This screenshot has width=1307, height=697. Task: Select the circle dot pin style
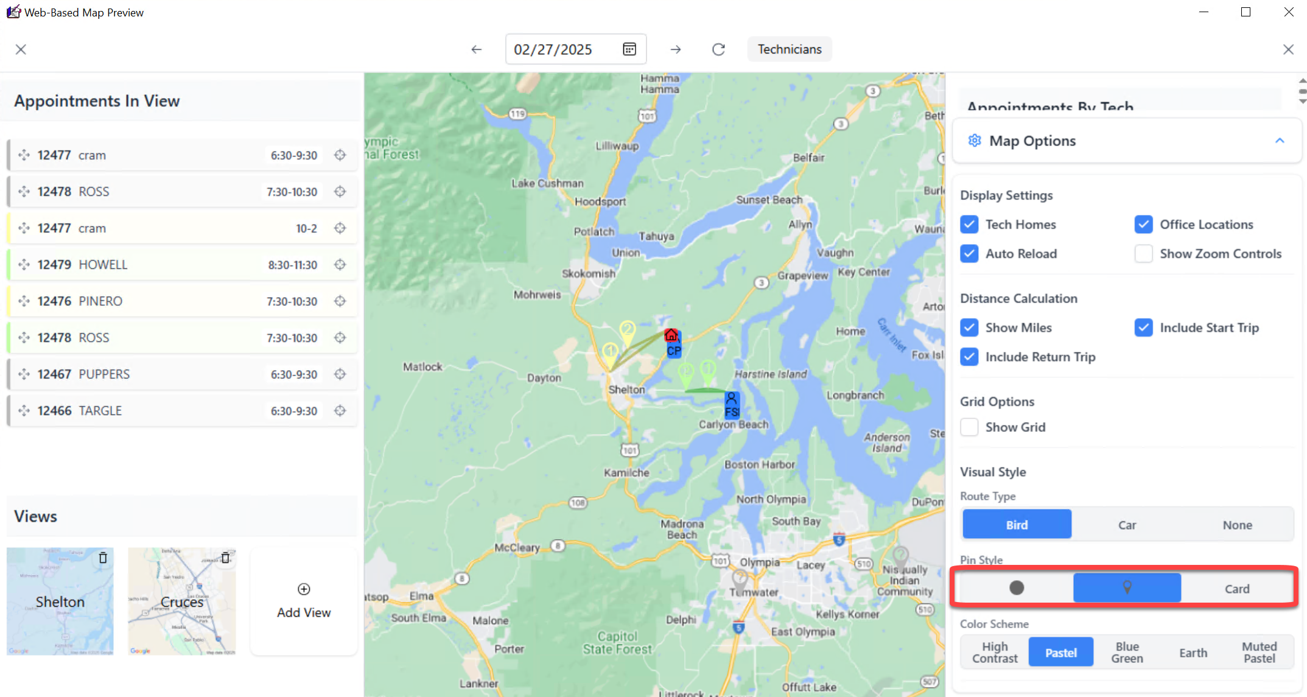pyautogui.click(x=1016, y=588)
